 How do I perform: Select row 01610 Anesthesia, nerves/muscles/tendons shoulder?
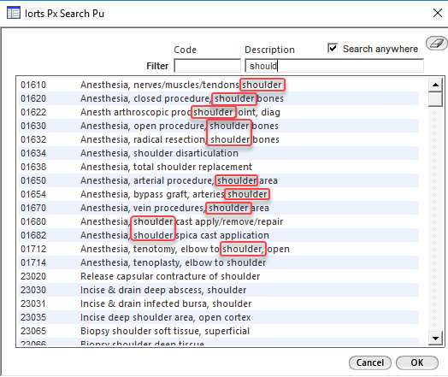pos(218,85)
